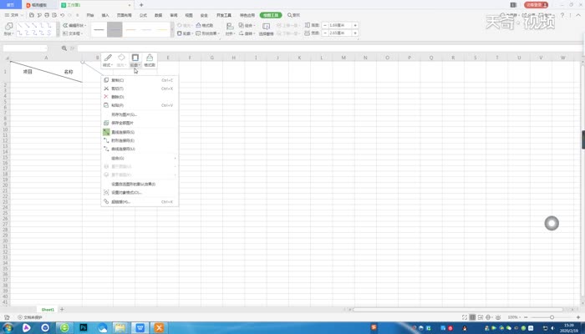585x334 pixels.
Task: Choose Hyperlink (超链接) in the context menu
Action: (140, 202)
